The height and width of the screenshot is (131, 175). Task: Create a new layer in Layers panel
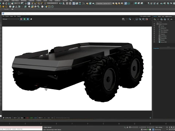(x=155, y=19)
